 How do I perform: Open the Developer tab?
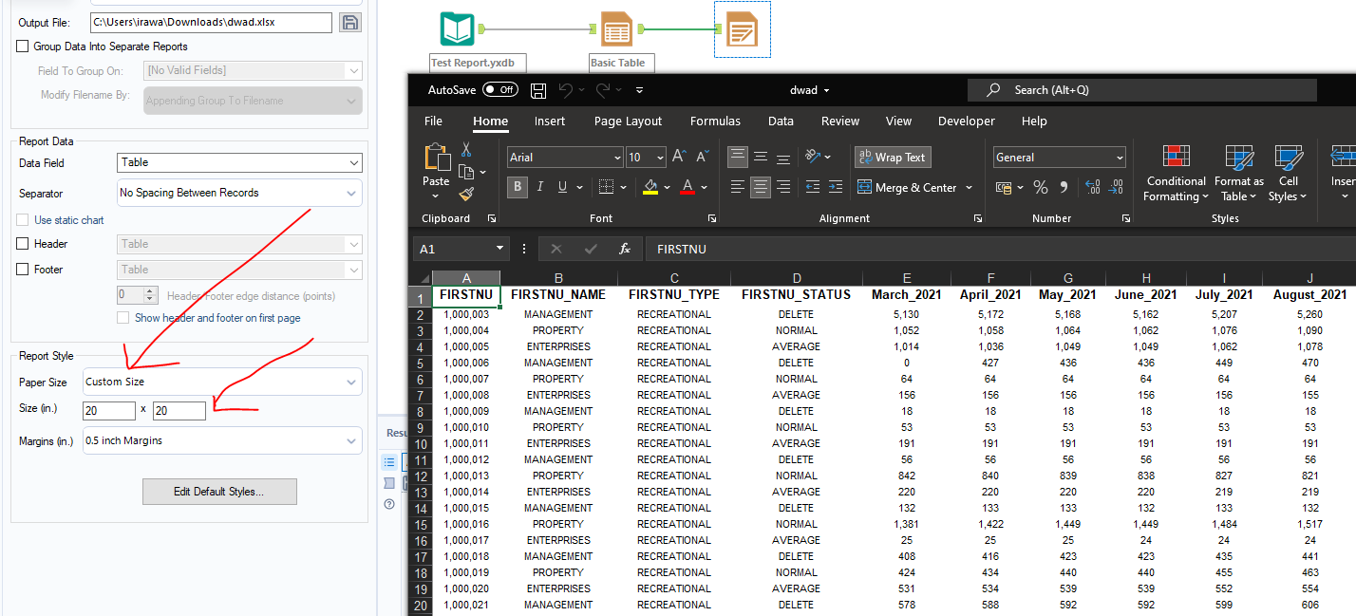966,121
